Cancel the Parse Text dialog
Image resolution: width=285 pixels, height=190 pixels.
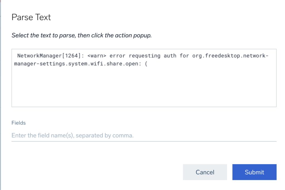205,172
